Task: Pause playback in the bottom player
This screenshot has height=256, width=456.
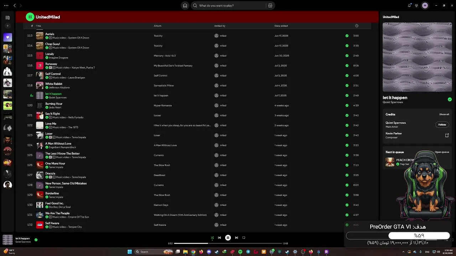Action: (228, 238)
